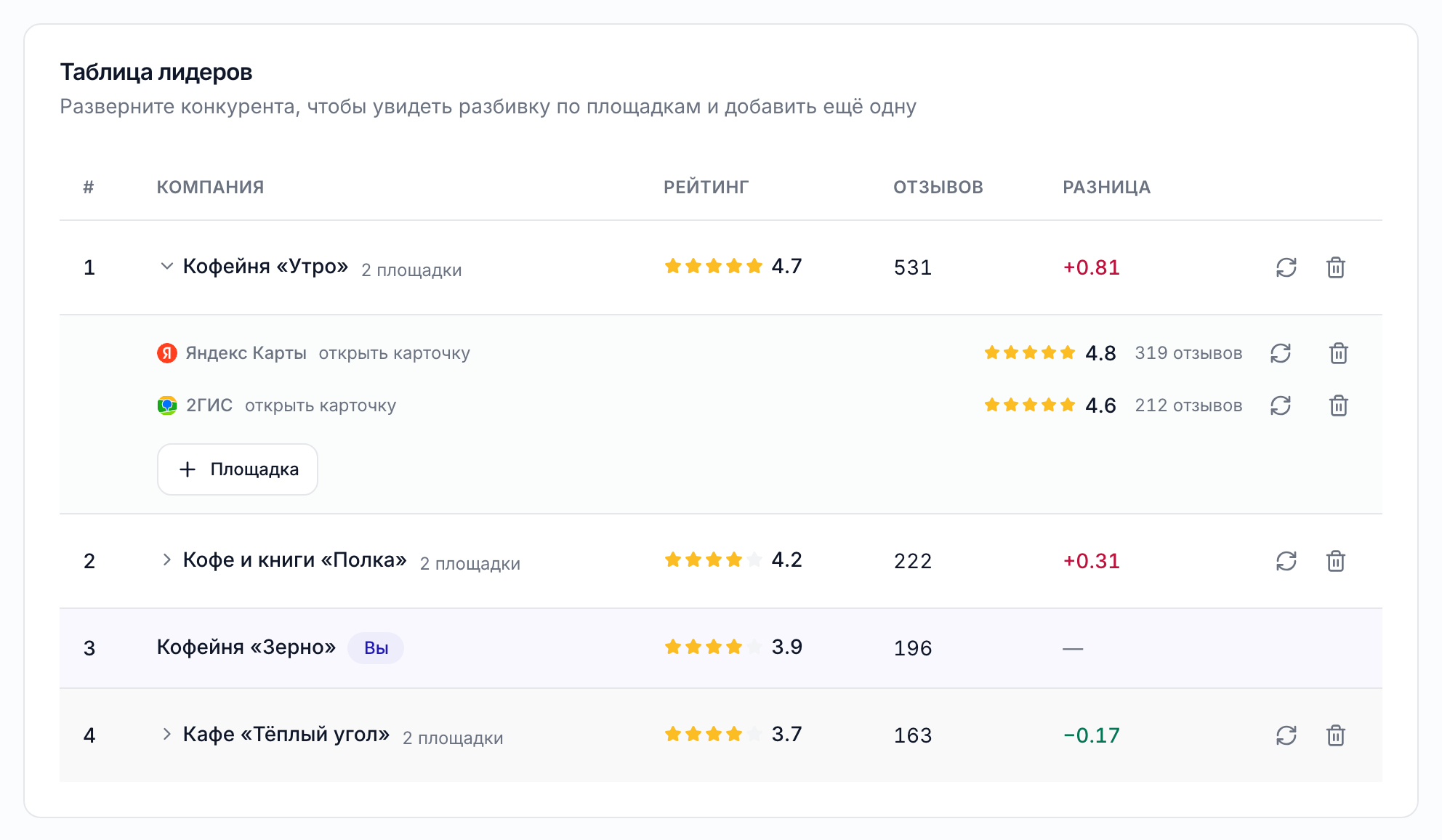Refresh Кофе и книги «Полка» data
This screenshot has width=1442, height=840.
[x=1286, y=561]
